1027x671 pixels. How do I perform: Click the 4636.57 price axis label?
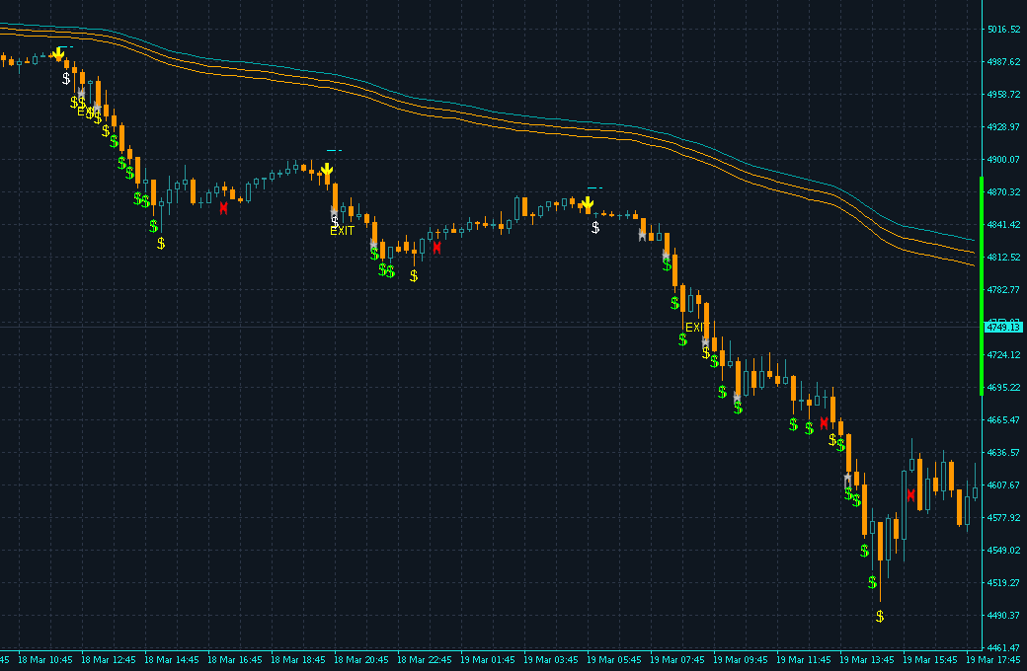(x=1004, y=453)
